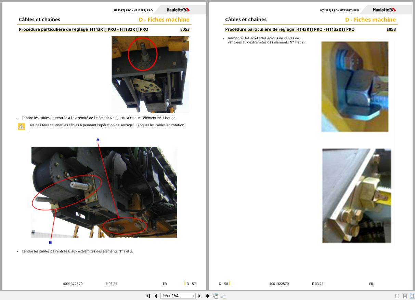Click 'HT43RTJ PRO - HT132RTJ PRO' in left page header

pyautogui.click(x=133, y=10)
